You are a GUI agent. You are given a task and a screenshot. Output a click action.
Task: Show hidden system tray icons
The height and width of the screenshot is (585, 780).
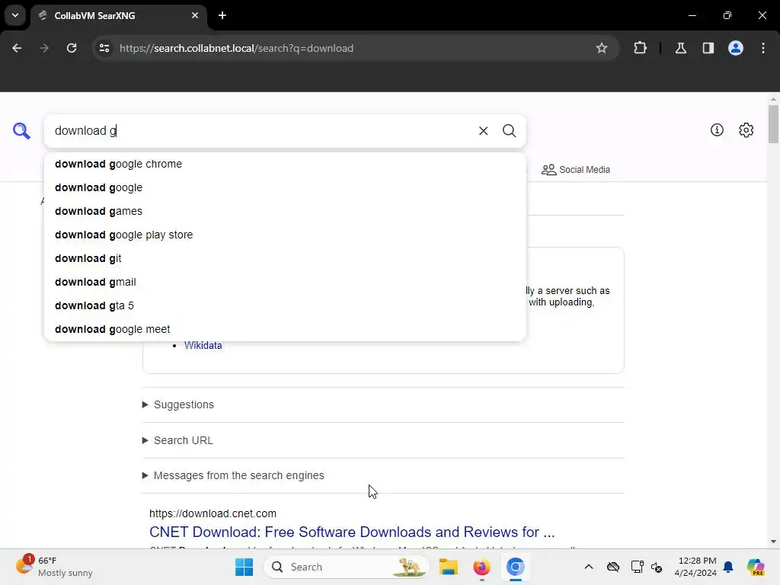point(589,567)
